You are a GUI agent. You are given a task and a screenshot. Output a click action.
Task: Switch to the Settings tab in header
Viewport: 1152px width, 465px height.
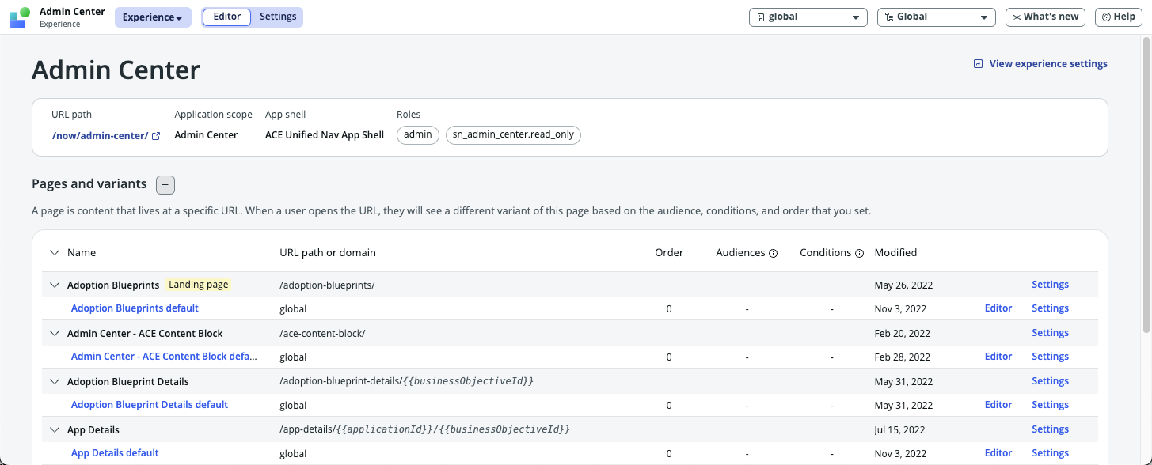pyautogui.click(x=278, y=17)
